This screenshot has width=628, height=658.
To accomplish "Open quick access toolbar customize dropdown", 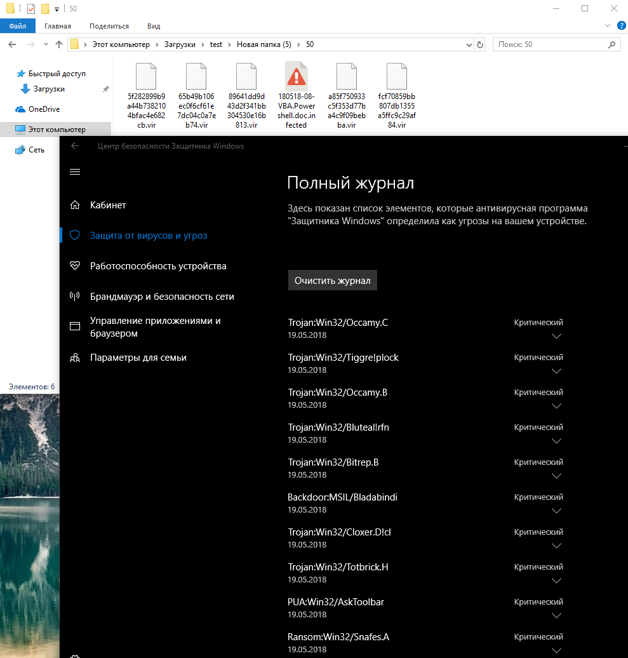I will [57, 9].
